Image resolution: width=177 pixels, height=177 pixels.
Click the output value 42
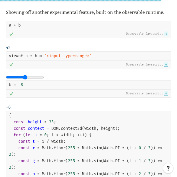pos(8,47)
